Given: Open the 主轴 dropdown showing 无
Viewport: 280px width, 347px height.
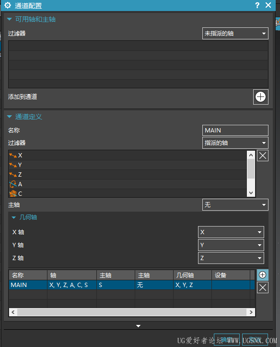Looking at the screenshot, I should coord(235,205).
